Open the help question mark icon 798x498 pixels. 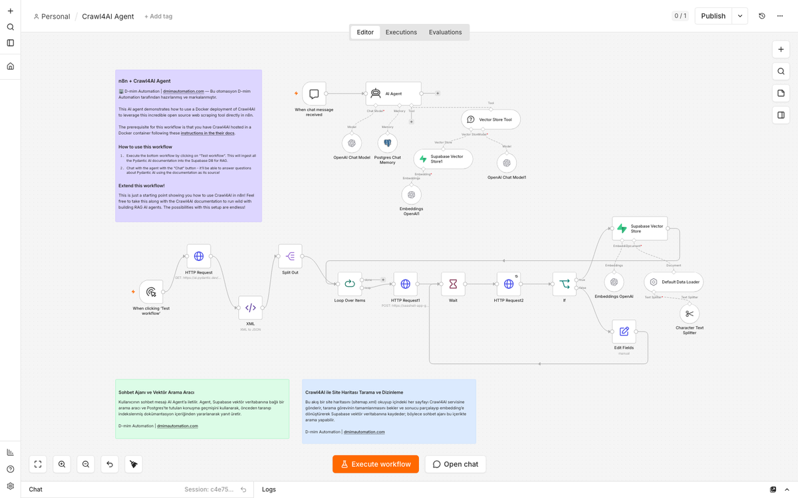click(10, 469)
